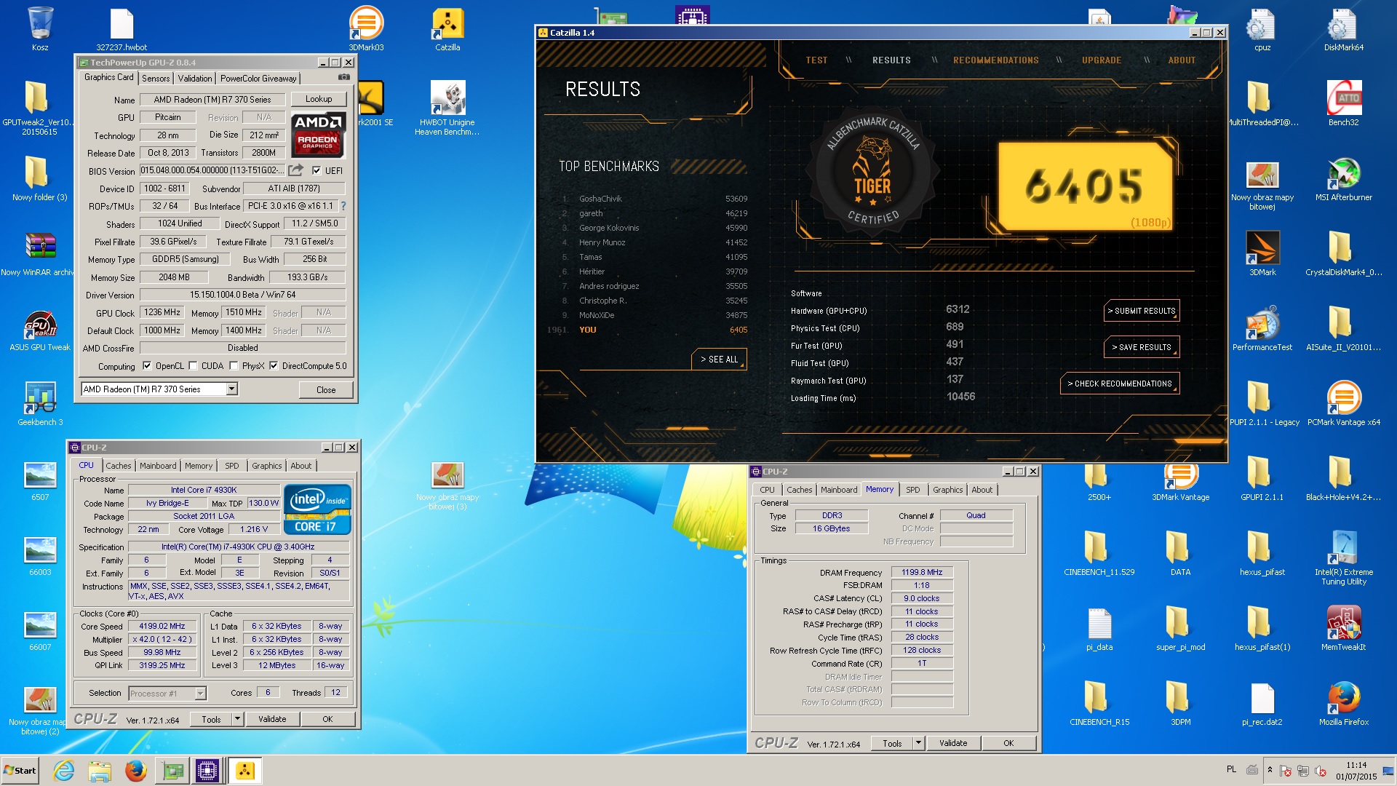Open HWBOT Unigine Heaven Benchmark shortcut
The height and width of the screenshot is (786, 1397).
tap(447, 108)
